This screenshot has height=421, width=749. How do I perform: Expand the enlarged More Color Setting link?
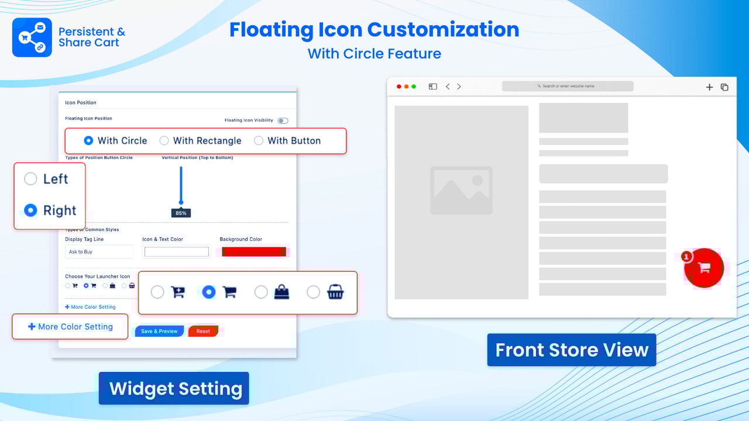(70, 327)
